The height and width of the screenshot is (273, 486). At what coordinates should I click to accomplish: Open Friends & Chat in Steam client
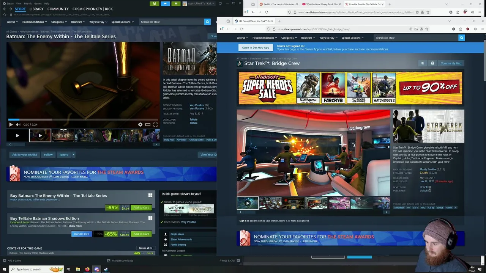(229, 260)
